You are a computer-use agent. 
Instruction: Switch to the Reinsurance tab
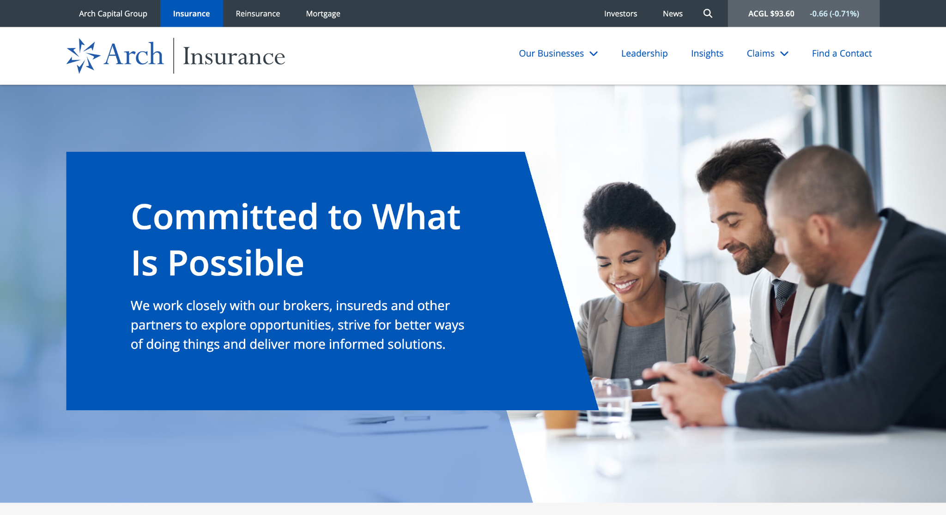tap(258, 13)
